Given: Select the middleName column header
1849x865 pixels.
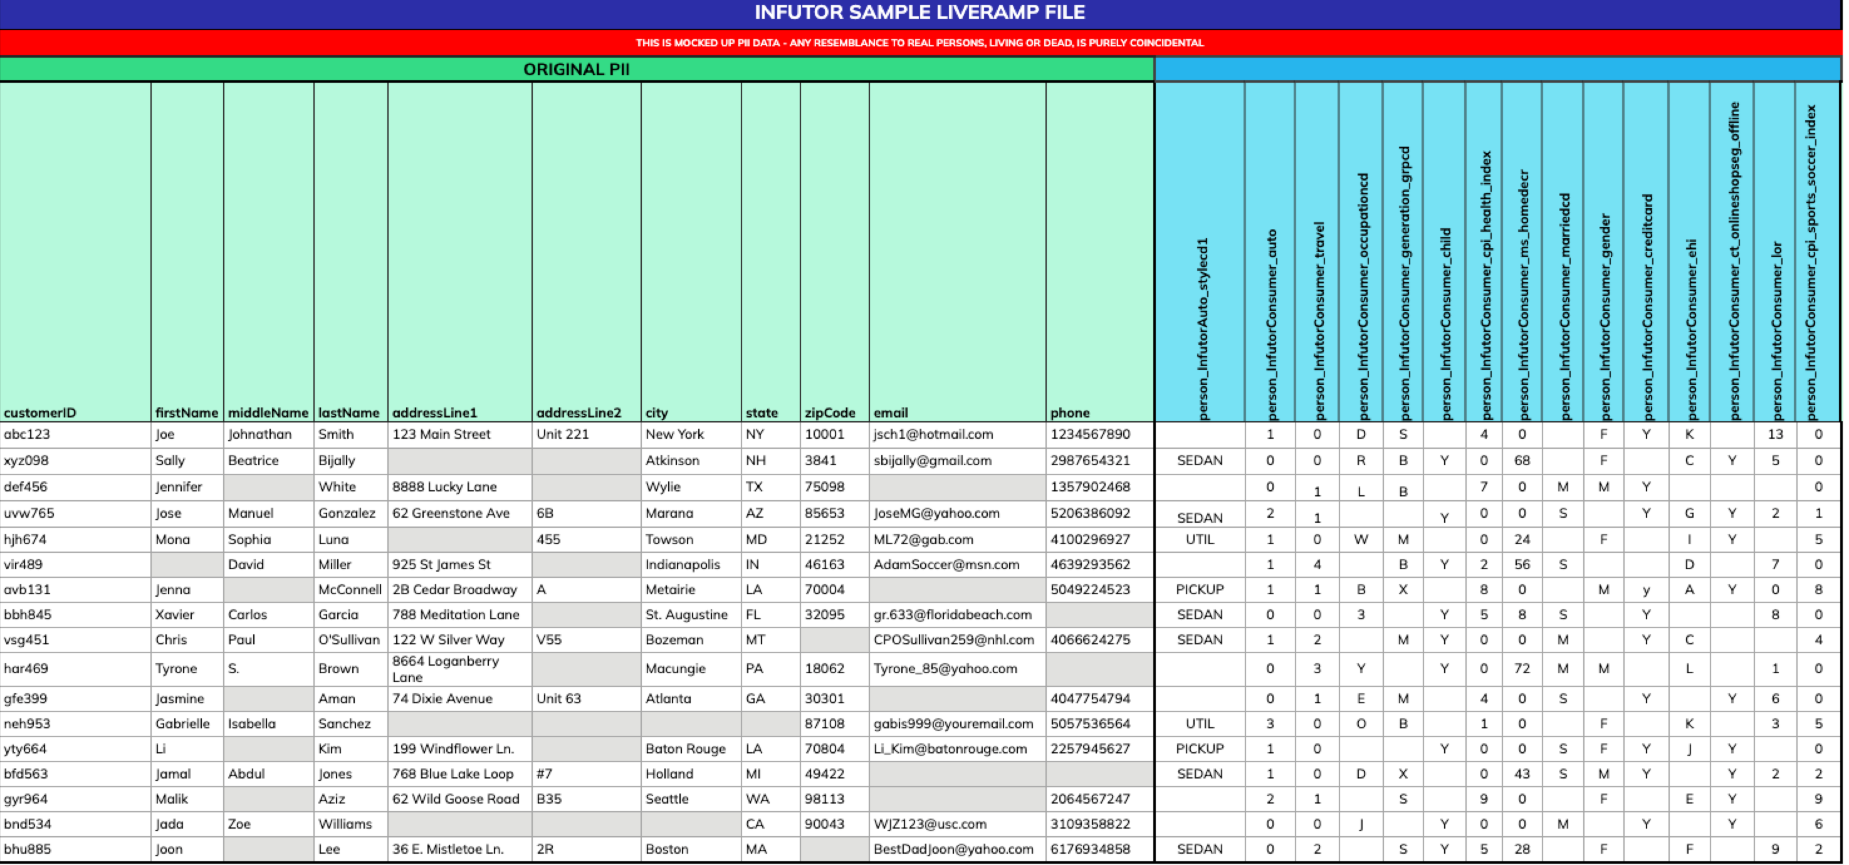Looking at the screenshot, I should (268, 252).
